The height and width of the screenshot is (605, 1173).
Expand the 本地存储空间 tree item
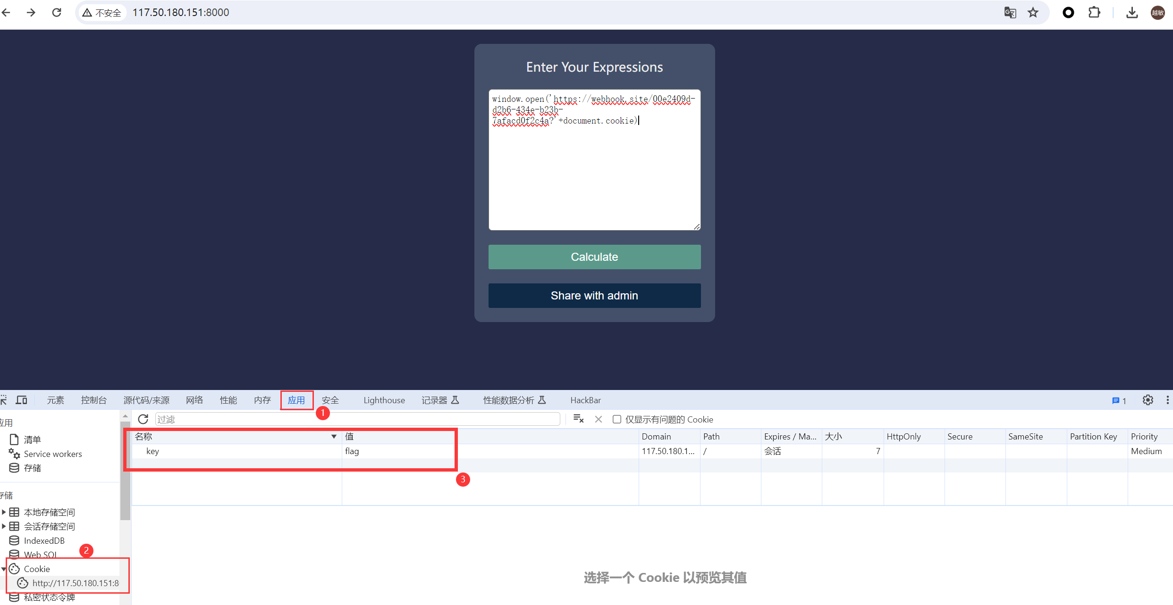point(4,512)
